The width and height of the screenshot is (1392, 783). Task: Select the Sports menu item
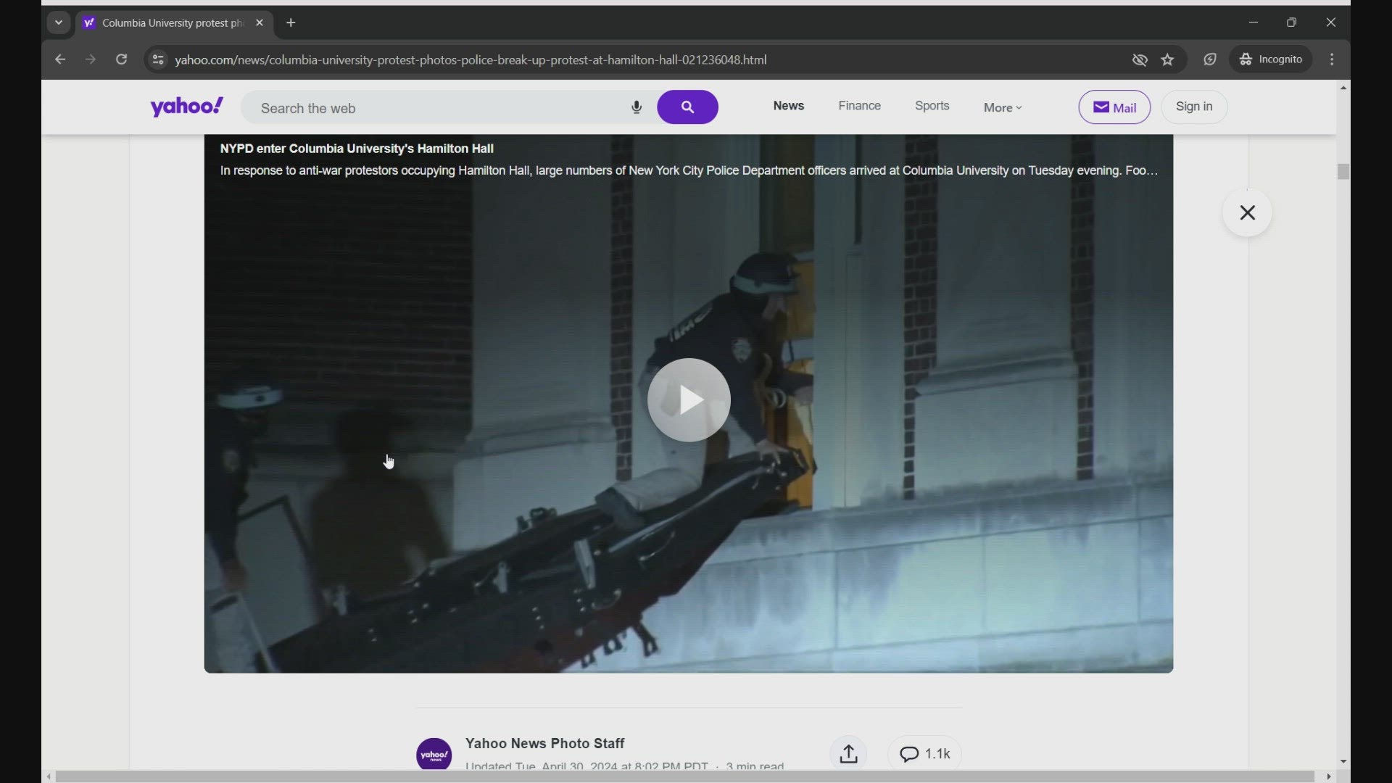[932, 106]
